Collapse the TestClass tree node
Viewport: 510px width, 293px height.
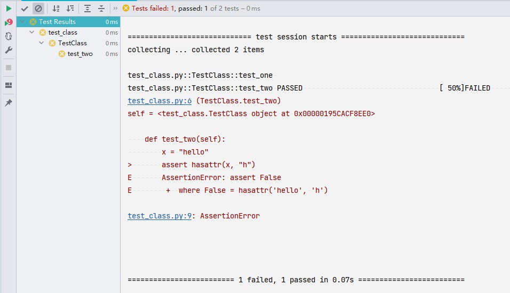pyautogui.click(x=42, y=43)
